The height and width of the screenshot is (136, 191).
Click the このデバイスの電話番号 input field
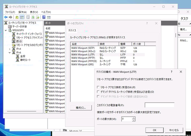(159, 105)
